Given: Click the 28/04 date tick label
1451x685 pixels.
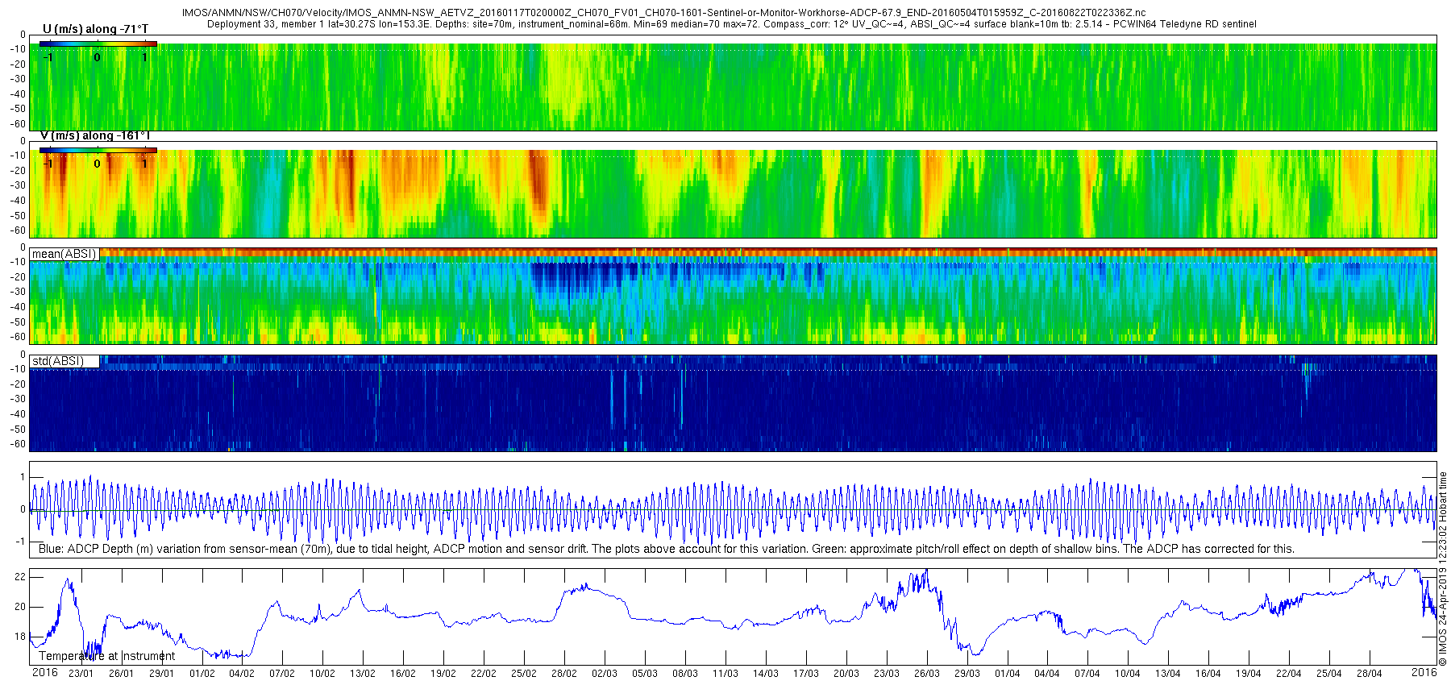Looking at the screenshot, I should pyautogui.click(x=1370, y=674).
